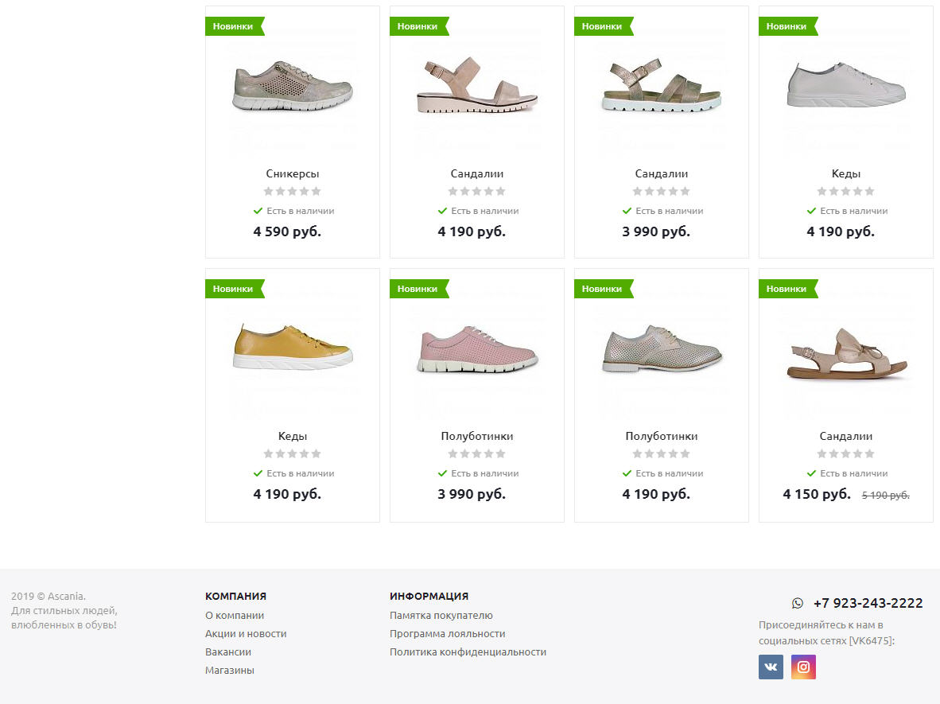Go to О компании page
Image resolution: width=940 pixels, height=704 pixels.
(235, 615)
